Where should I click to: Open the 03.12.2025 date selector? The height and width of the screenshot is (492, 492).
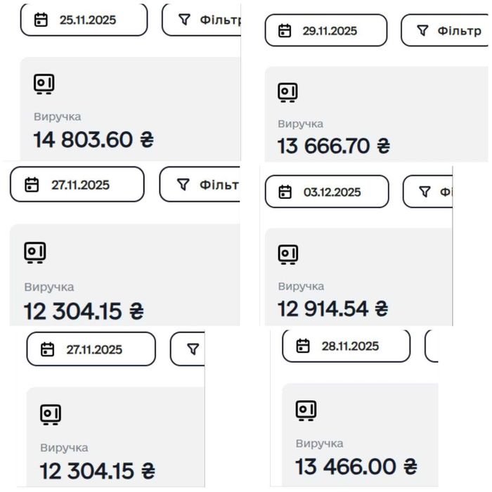click(x=326, y=192)
